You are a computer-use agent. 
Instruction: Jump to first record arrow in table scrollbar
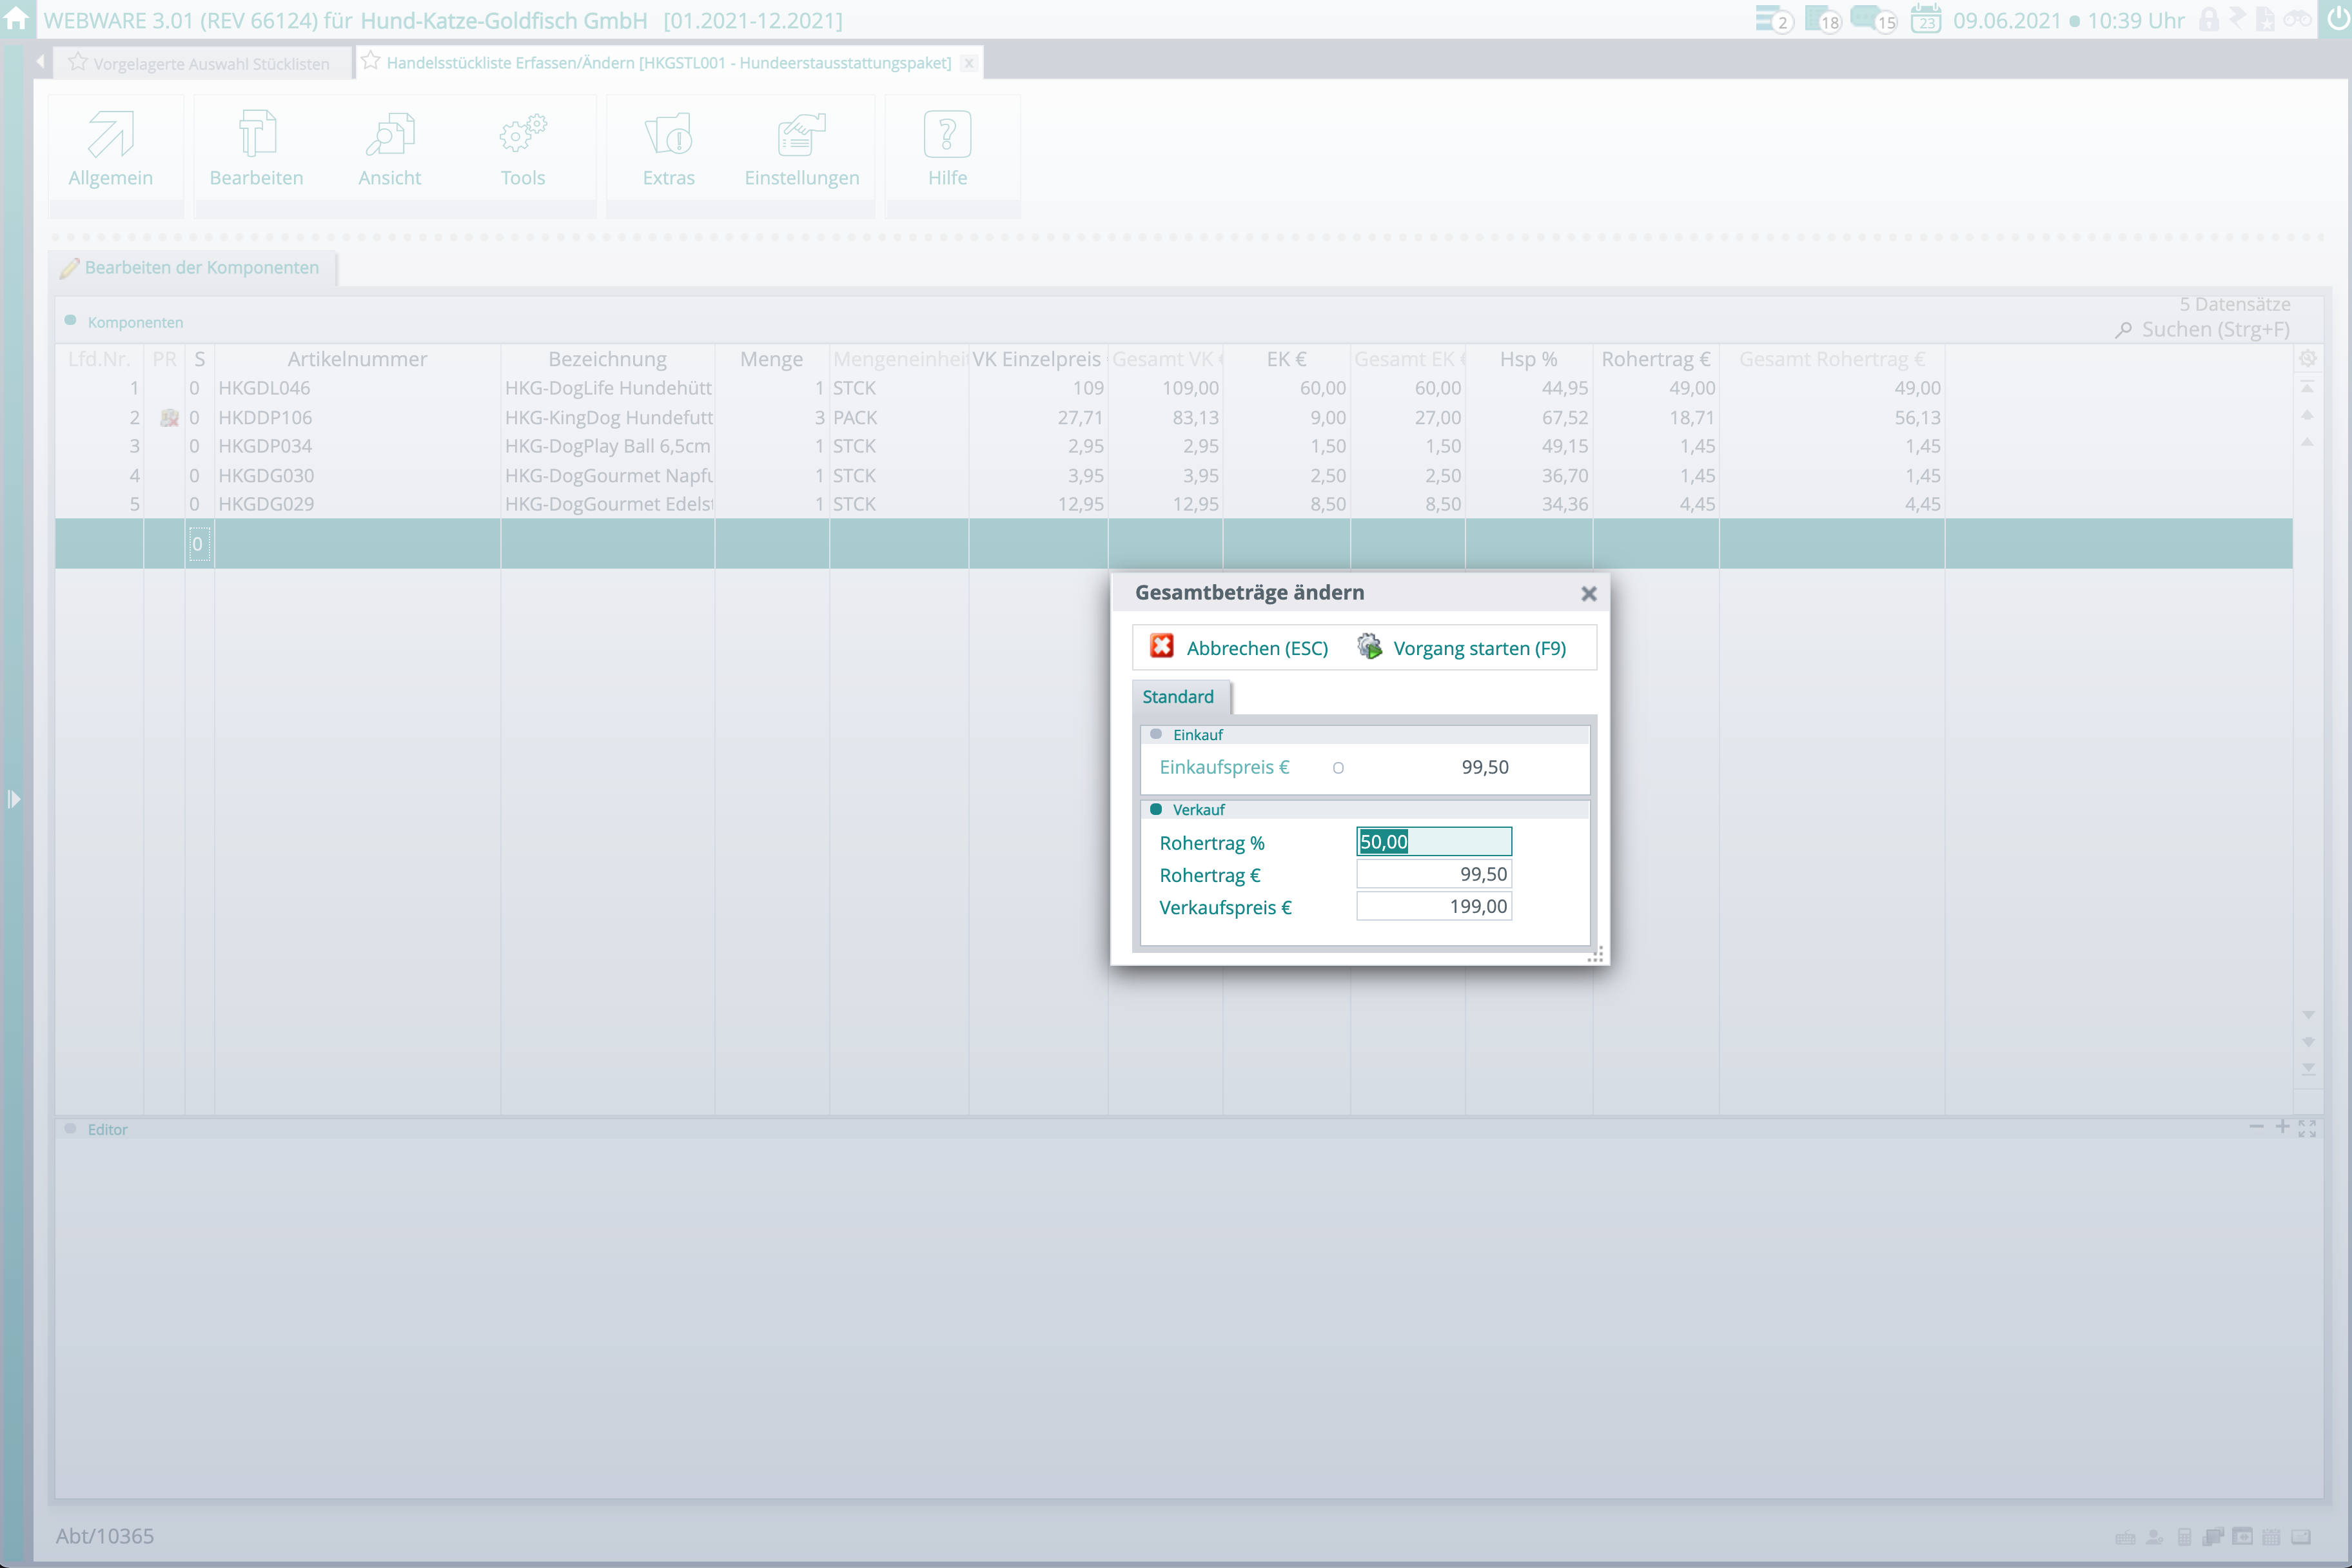2308,386
